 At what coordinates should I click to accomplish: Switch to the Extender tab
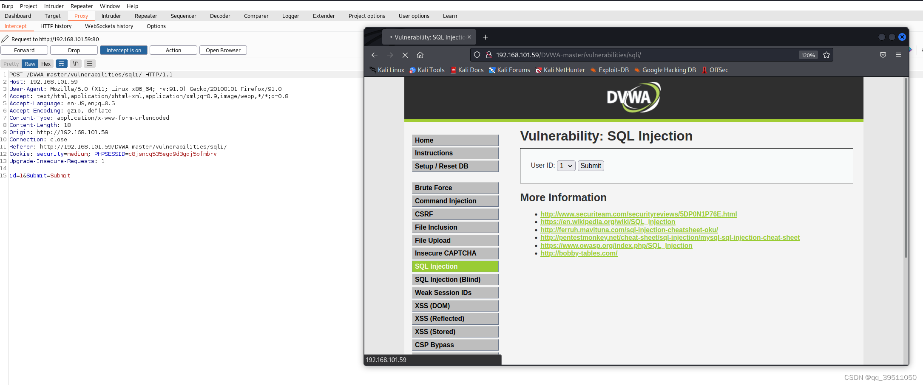[324, 16]
